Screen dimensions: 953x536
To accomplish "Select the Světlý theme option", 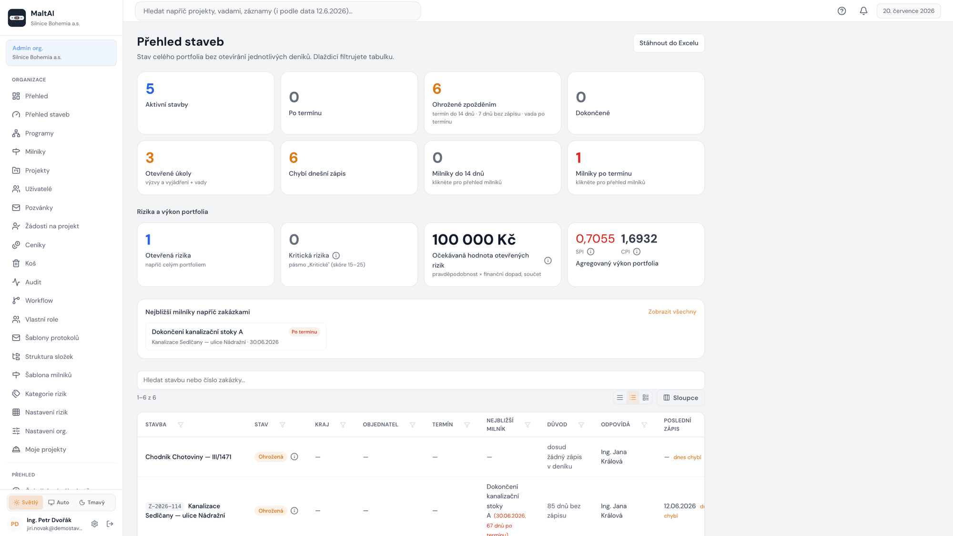I will point(26,502).
